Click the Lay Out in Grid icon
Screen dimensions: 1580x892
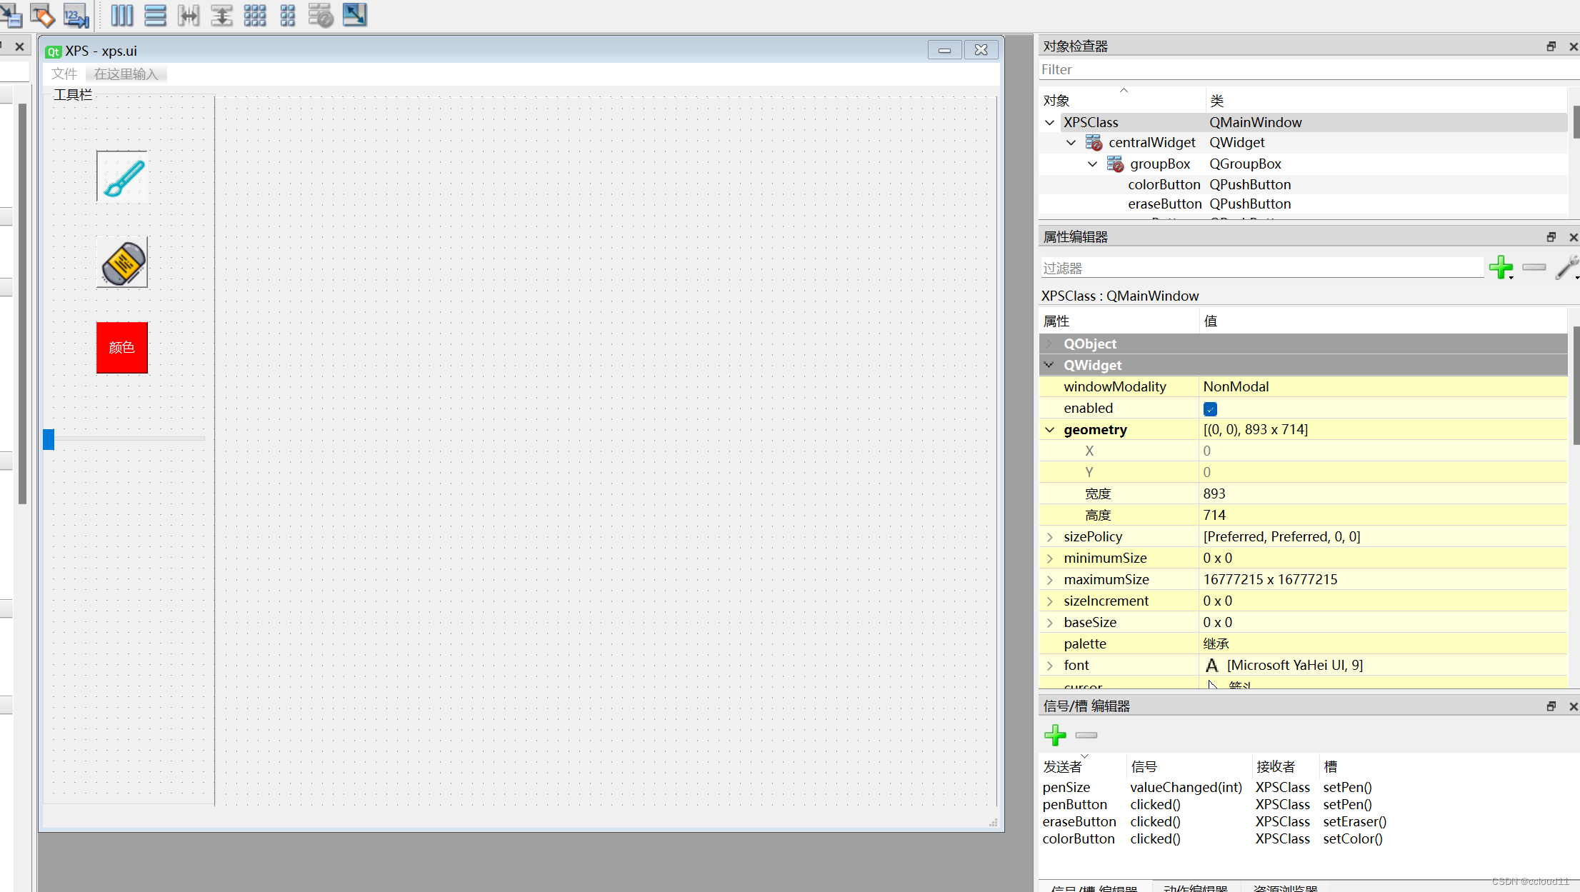(255, 15)
